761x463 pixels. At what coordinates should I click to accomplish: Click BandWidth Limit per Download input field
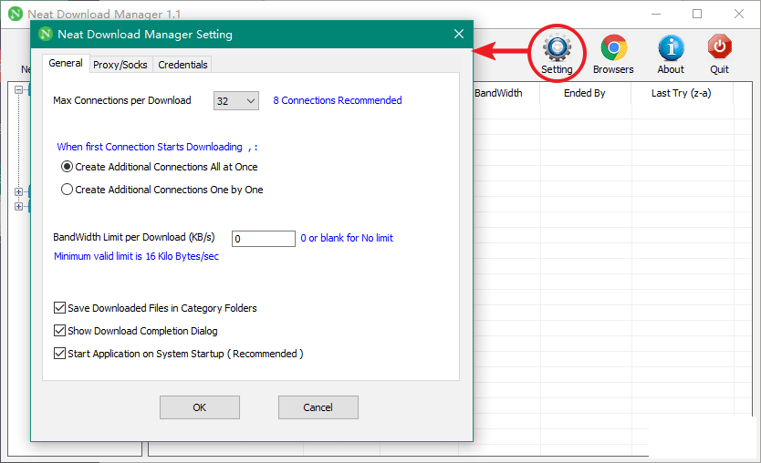264,239
